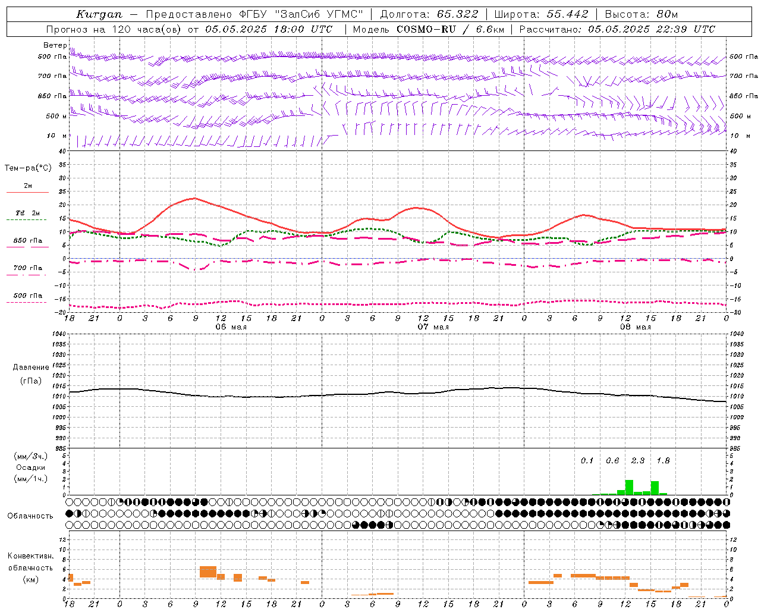The width and height of the screenshot is (761, 609).
Task: Click the 'Высота: 80м' elevation text
Action: 641,14
